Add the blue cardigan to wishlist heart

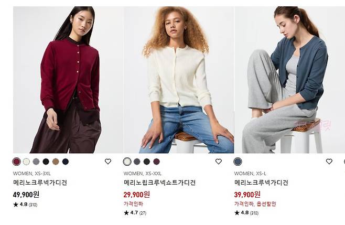(329, 162)
